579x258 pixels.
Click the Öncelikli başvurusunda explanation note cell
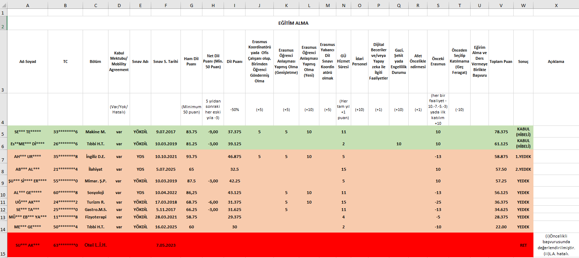tap(556, 245)
